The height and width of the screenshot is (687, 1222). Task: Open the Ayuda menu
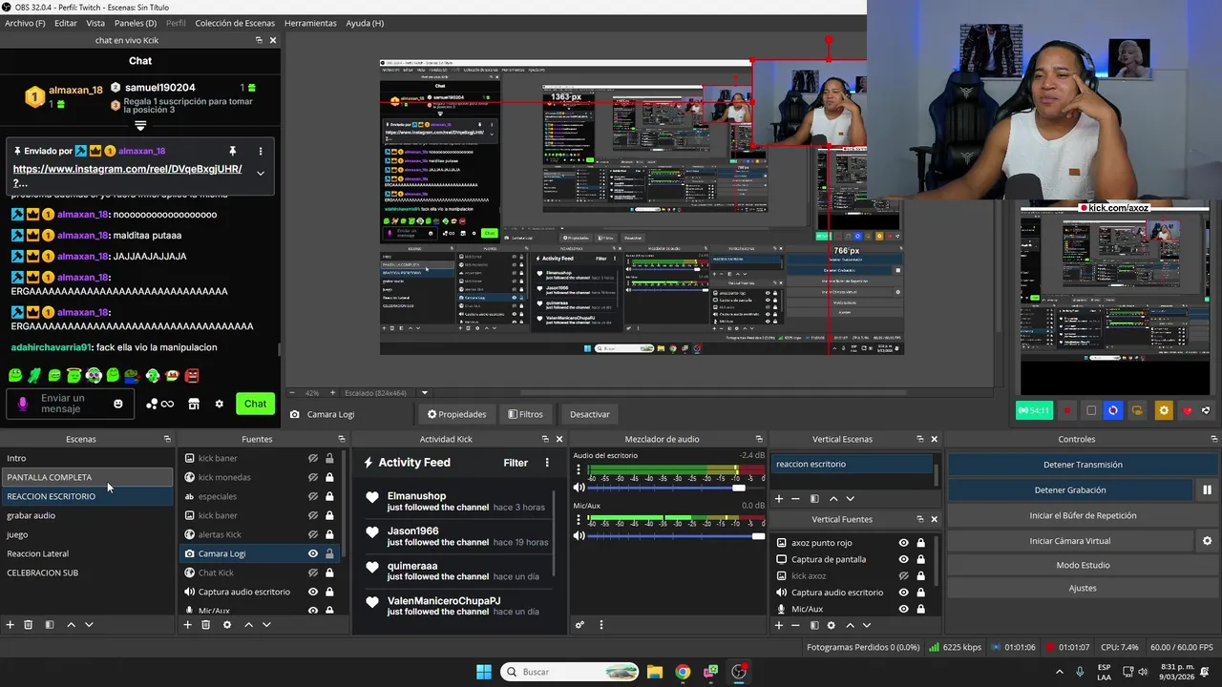[365, 23]
